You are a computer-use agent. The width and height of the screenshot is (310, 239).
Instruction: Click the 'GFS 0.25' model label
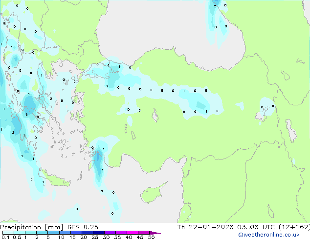(x=83, y=227)
